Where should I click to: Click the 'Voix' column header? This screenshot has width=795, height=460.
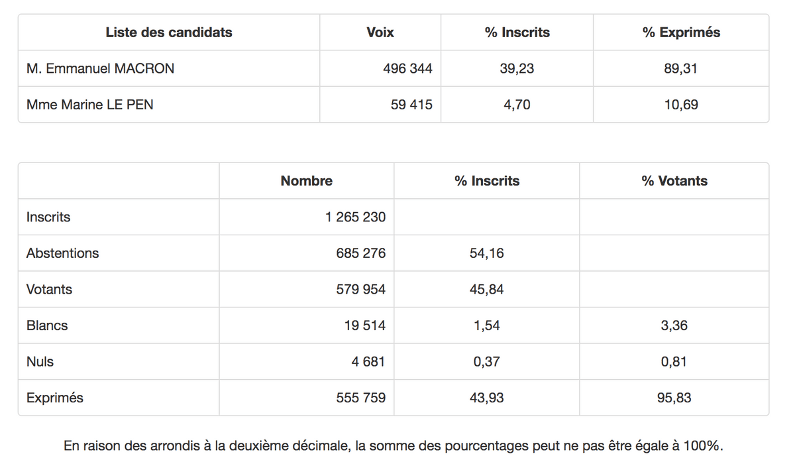tap(380, 32)
